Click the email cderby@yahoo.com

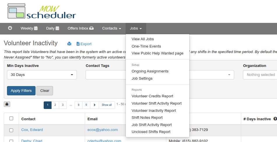tap(104, 141)
